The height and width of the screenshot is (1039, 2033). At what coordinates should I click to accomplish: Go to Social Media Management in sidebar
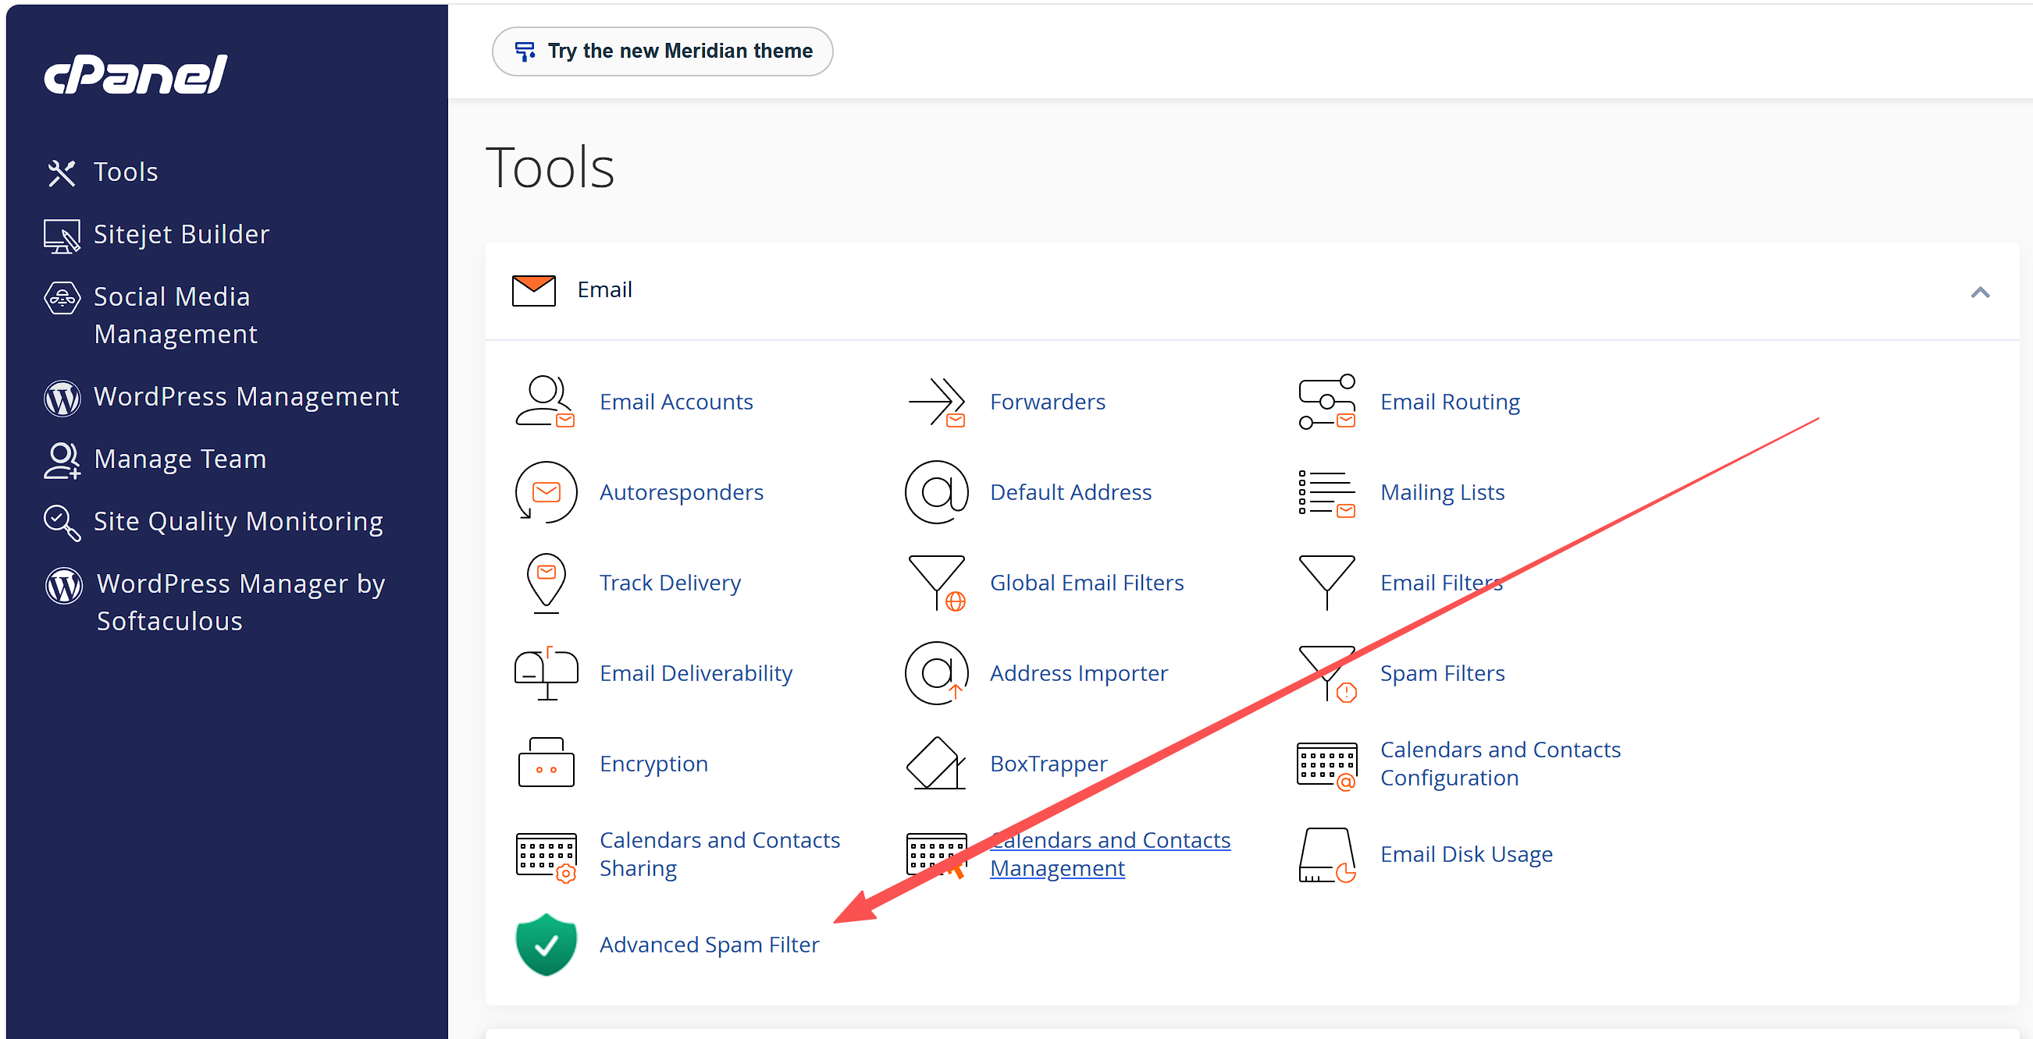point(175,316)
